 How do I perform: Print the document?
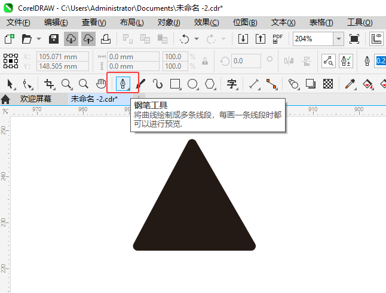pyautogui.click(x=106, y=39)
